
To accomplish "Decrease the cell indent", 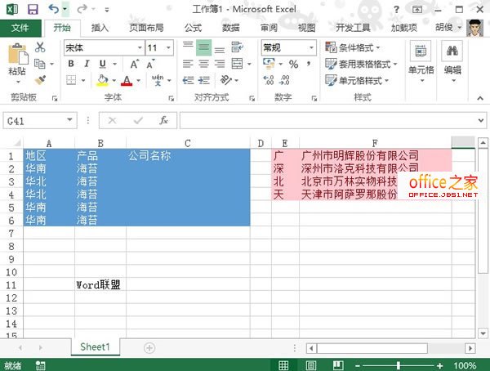I will [x=188, y=80].
